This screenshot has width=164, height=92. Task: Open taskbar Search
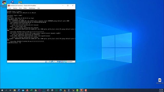tap(6, 90)
